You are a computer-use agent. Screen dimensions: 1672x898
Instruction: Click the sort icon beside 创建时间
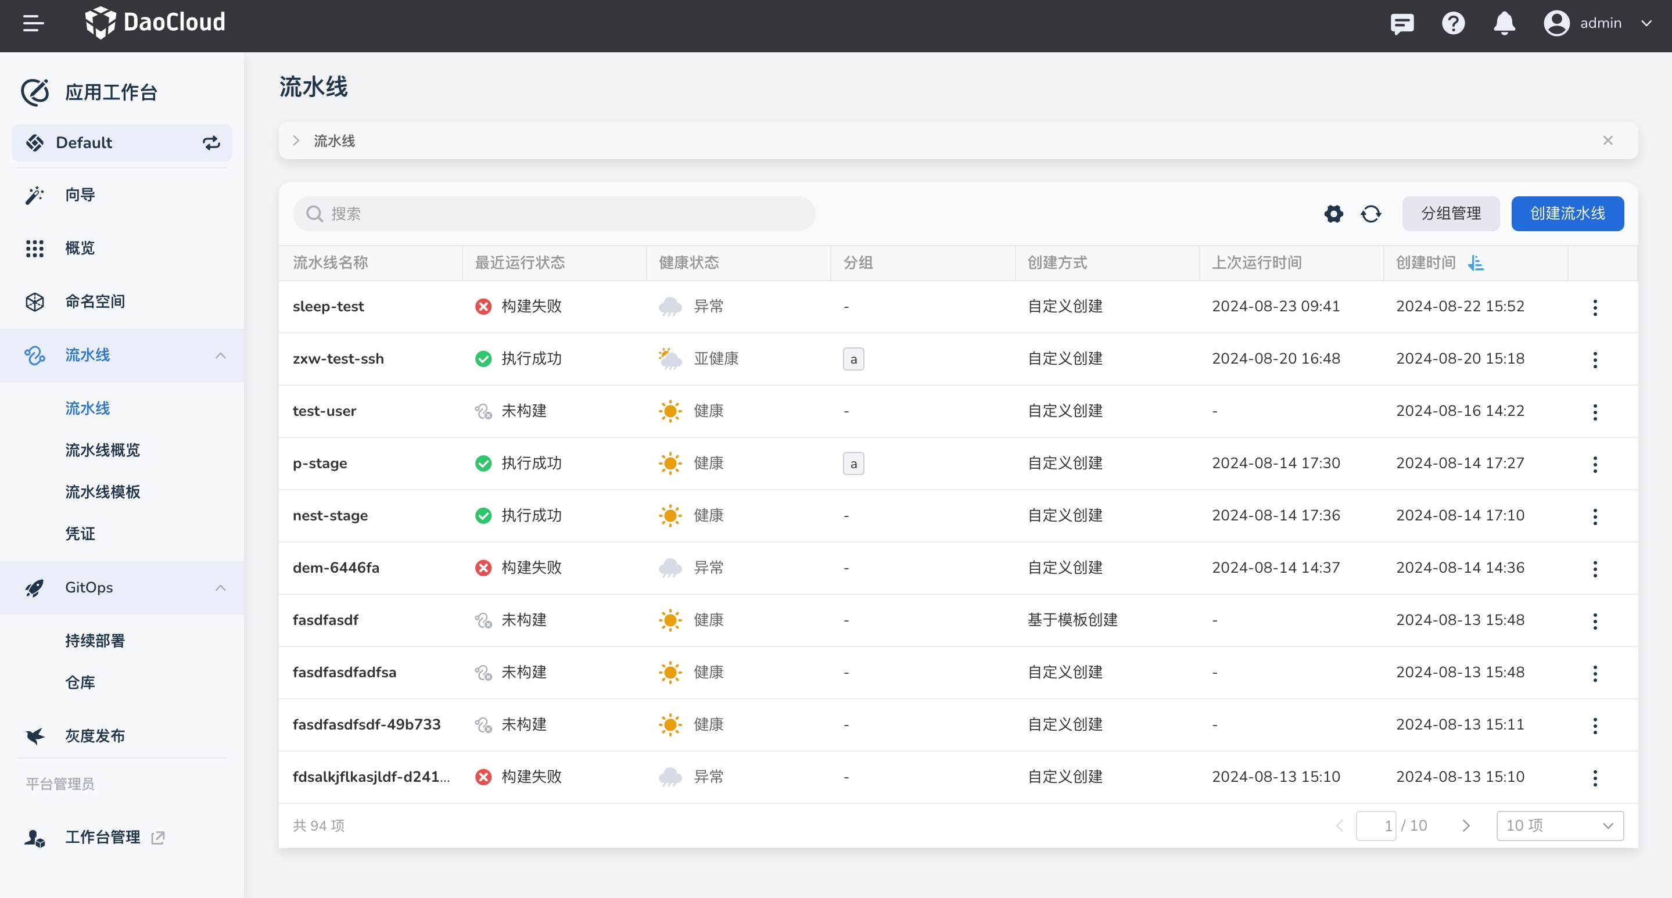(x=1476, y=263)
